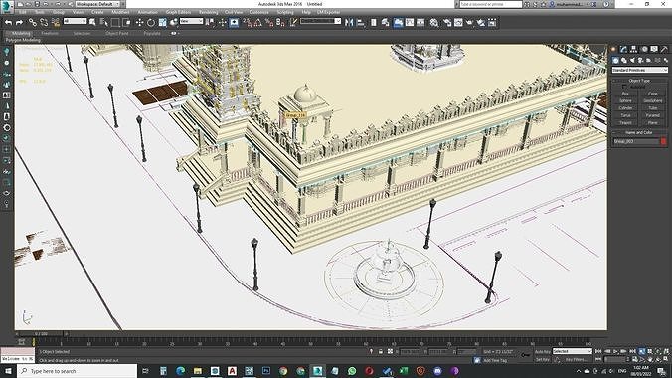Switch to the Utilities command panel
The width and height of the screenshot is (672, 378).
[x=664, y=50]
